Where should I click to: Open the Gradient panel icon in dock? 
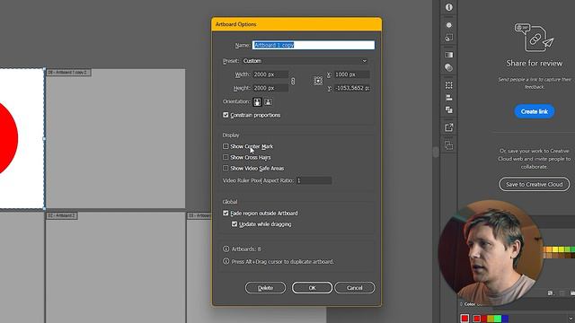point(449,55)
